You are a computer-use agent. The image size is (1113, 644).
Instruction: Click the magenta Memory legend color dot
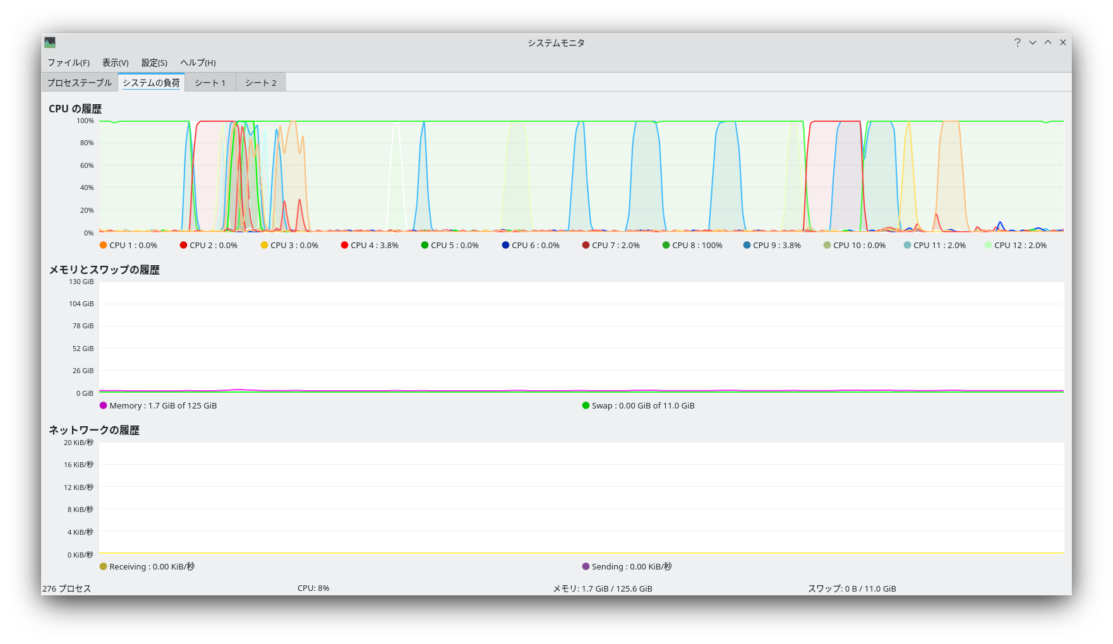103,405
